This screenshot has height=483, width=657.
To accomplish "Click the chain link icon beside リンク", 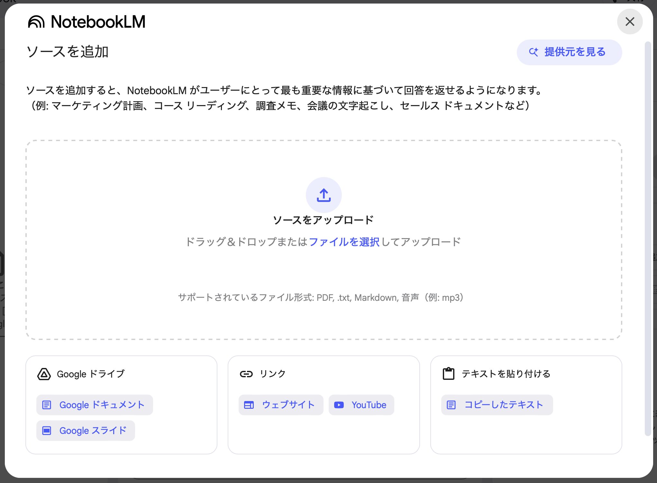I will click(x=246, y=374).
